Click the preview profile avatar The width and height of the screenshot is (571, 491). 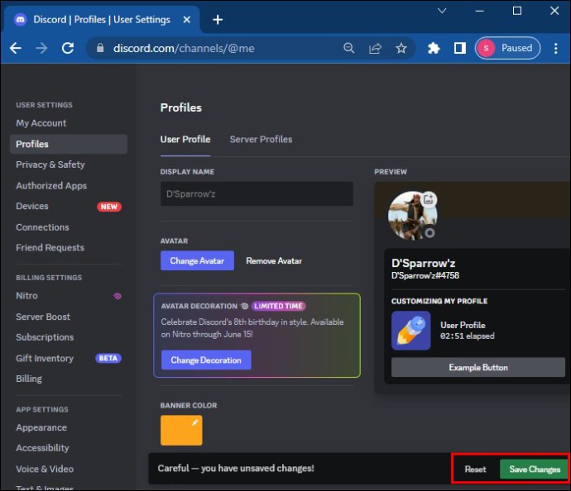(x=413, y=215)
